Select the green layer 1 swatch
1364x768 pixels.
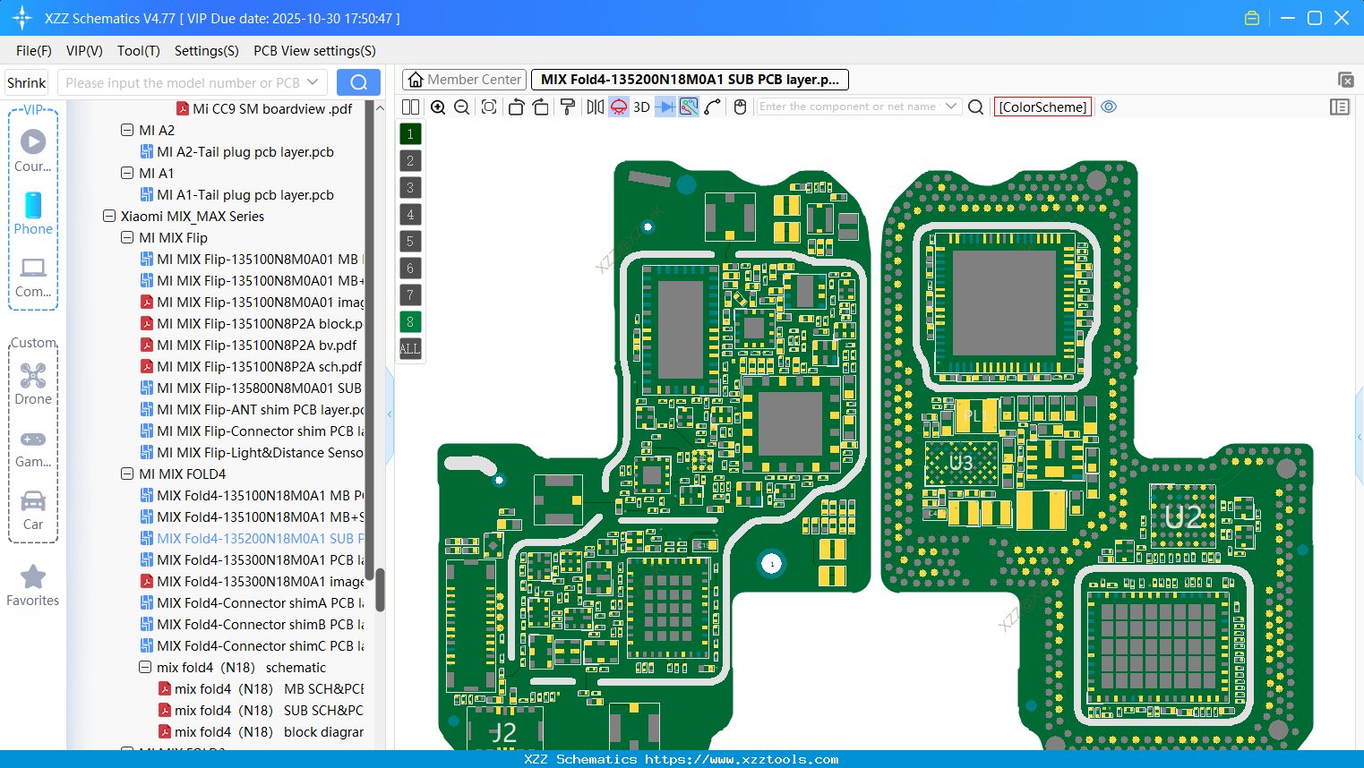coord(409,133)
